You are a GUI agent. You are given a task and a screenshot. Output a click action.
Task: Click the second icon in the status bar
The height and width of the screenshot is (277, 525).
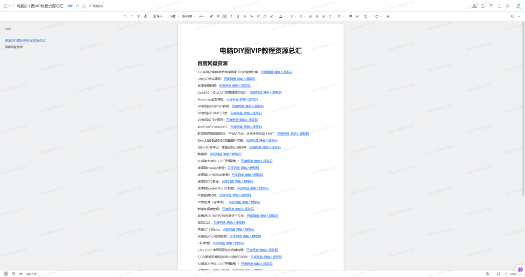[x=13, y=273]
